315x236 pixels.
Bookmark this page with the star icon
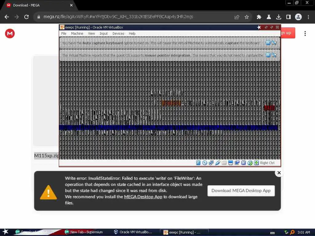(247, 17)
